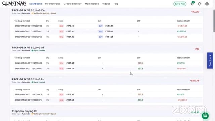Screen dimensions: 215x121
Task: Open the notifications bell
Action: [x=192, y=4]
